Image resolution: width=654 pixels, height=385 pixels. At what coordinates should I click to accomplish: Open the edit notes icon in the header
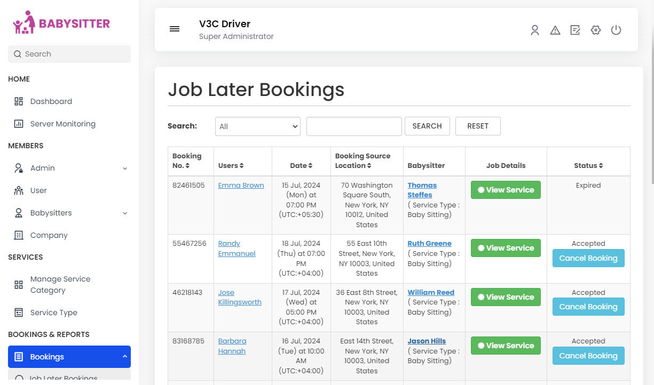click(x=575, y=30)
